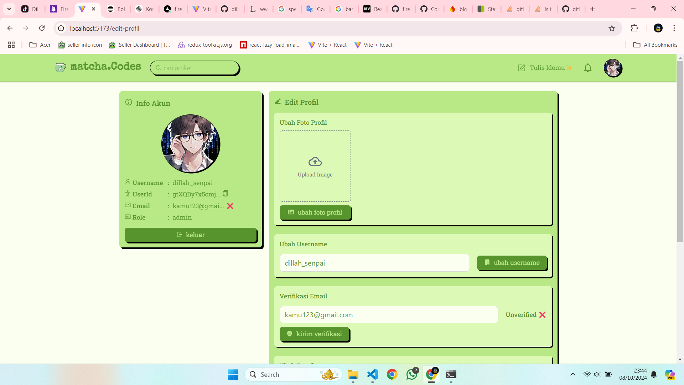Image resolution: width=684 pixels, height=385 pixels.
Task: Click the Info Akun panel header
Action: tap(154, 103)
